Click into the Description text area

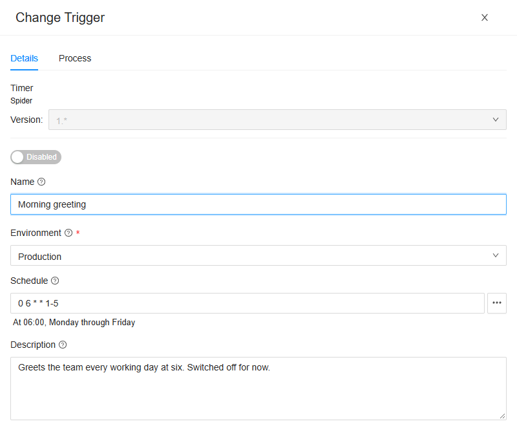click(258, 389)
